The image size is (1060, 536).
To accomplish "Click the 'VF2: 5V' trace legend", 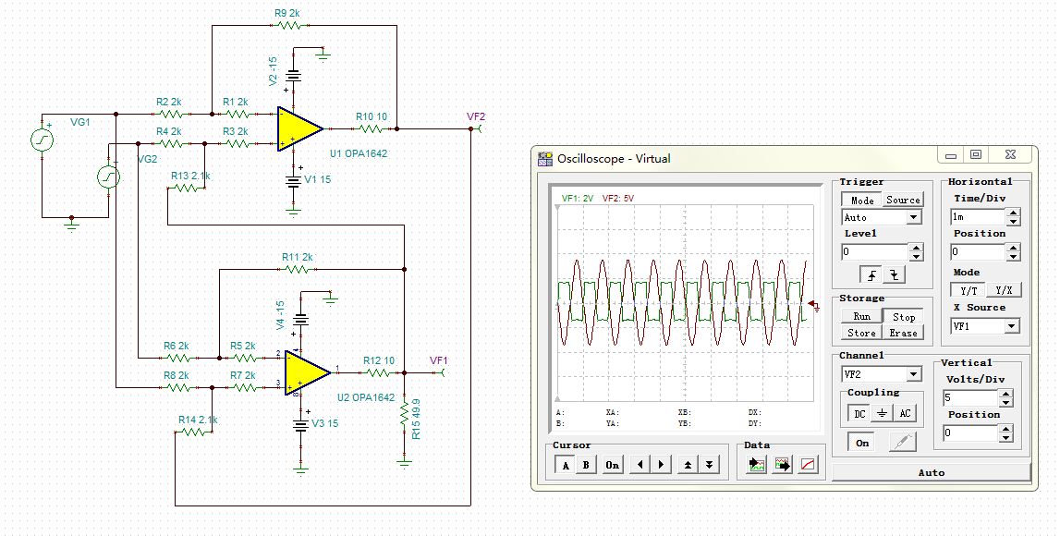I will click(618, 198).
